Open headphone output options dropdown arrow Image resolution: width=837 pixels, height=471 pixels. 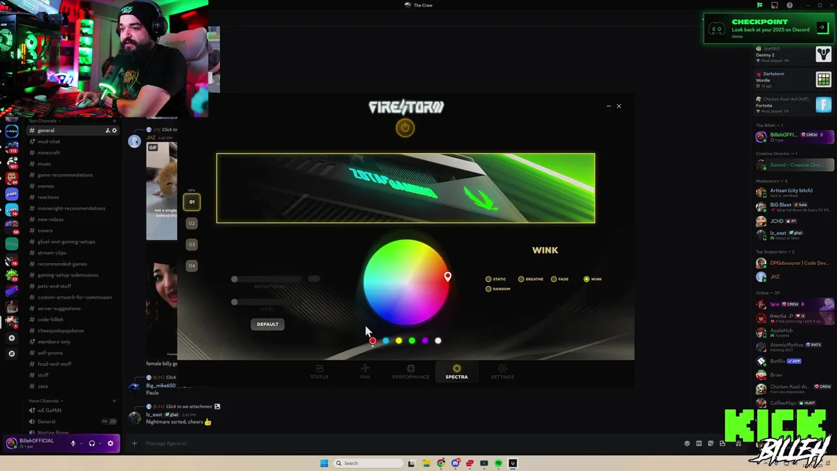pos(99,444)
